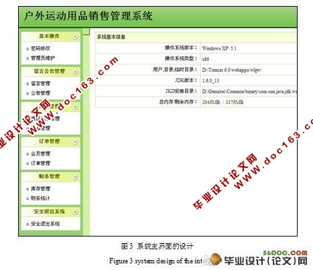Select the D:\Genuitec\Common\binary install path value
Image resolution: width=313 pixels, height=270 pixels.
coord(249,92)
